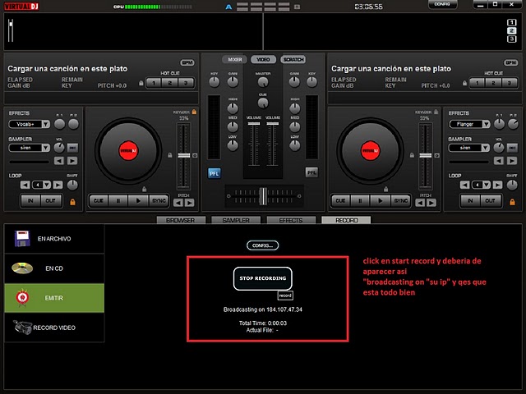Halve right deck loop length arrow
The image size is (526, 394).
coord(464,185)
